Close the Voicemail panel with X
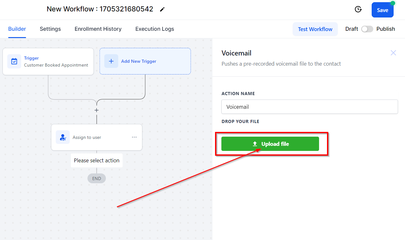 click(393, 53)
